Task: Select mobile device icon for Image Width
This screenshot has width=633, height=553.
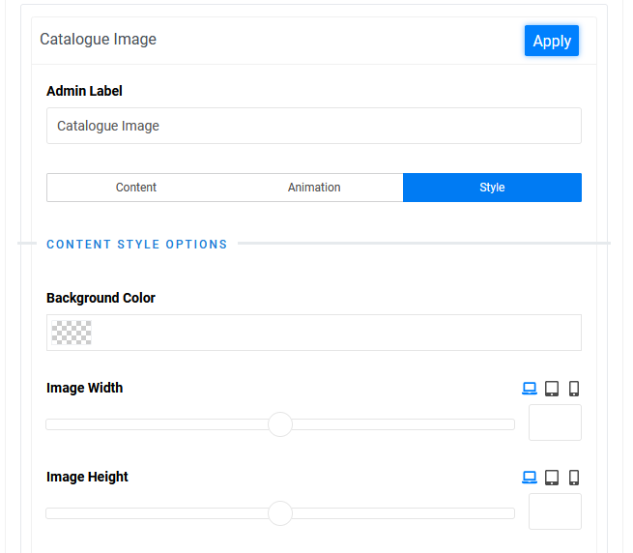Action: (574, 389)
